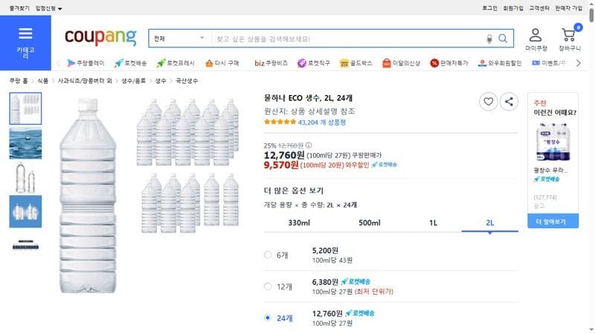Open the 전체 search category dropdown
Screen dimensions: 595x334
click(179, 39)
